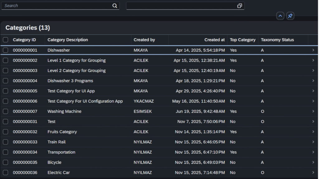Toggle the select-all checkbox in table header
Viewport: 319px width, 179px height.
click(x=6, y=40)
